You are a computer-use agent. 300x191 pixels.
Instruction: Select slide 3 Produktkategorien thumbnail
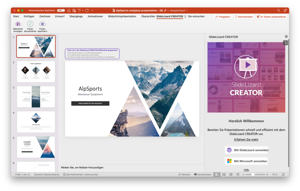tap(36, 97)
